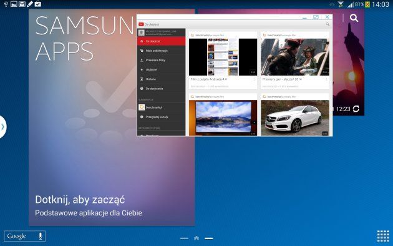Open options for 'Premiery gier' video

pos(326,79)
